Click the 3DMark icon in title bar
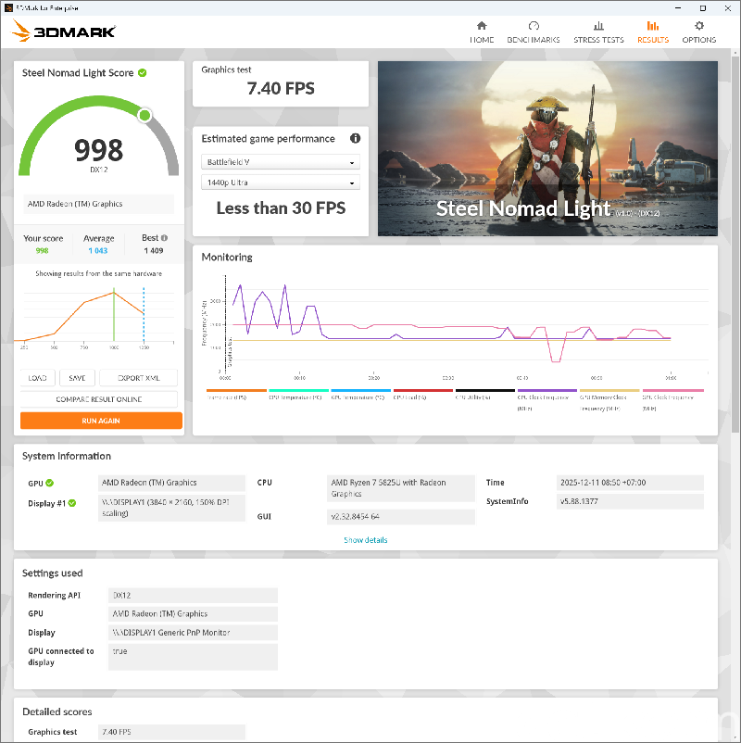 [7, 7]
